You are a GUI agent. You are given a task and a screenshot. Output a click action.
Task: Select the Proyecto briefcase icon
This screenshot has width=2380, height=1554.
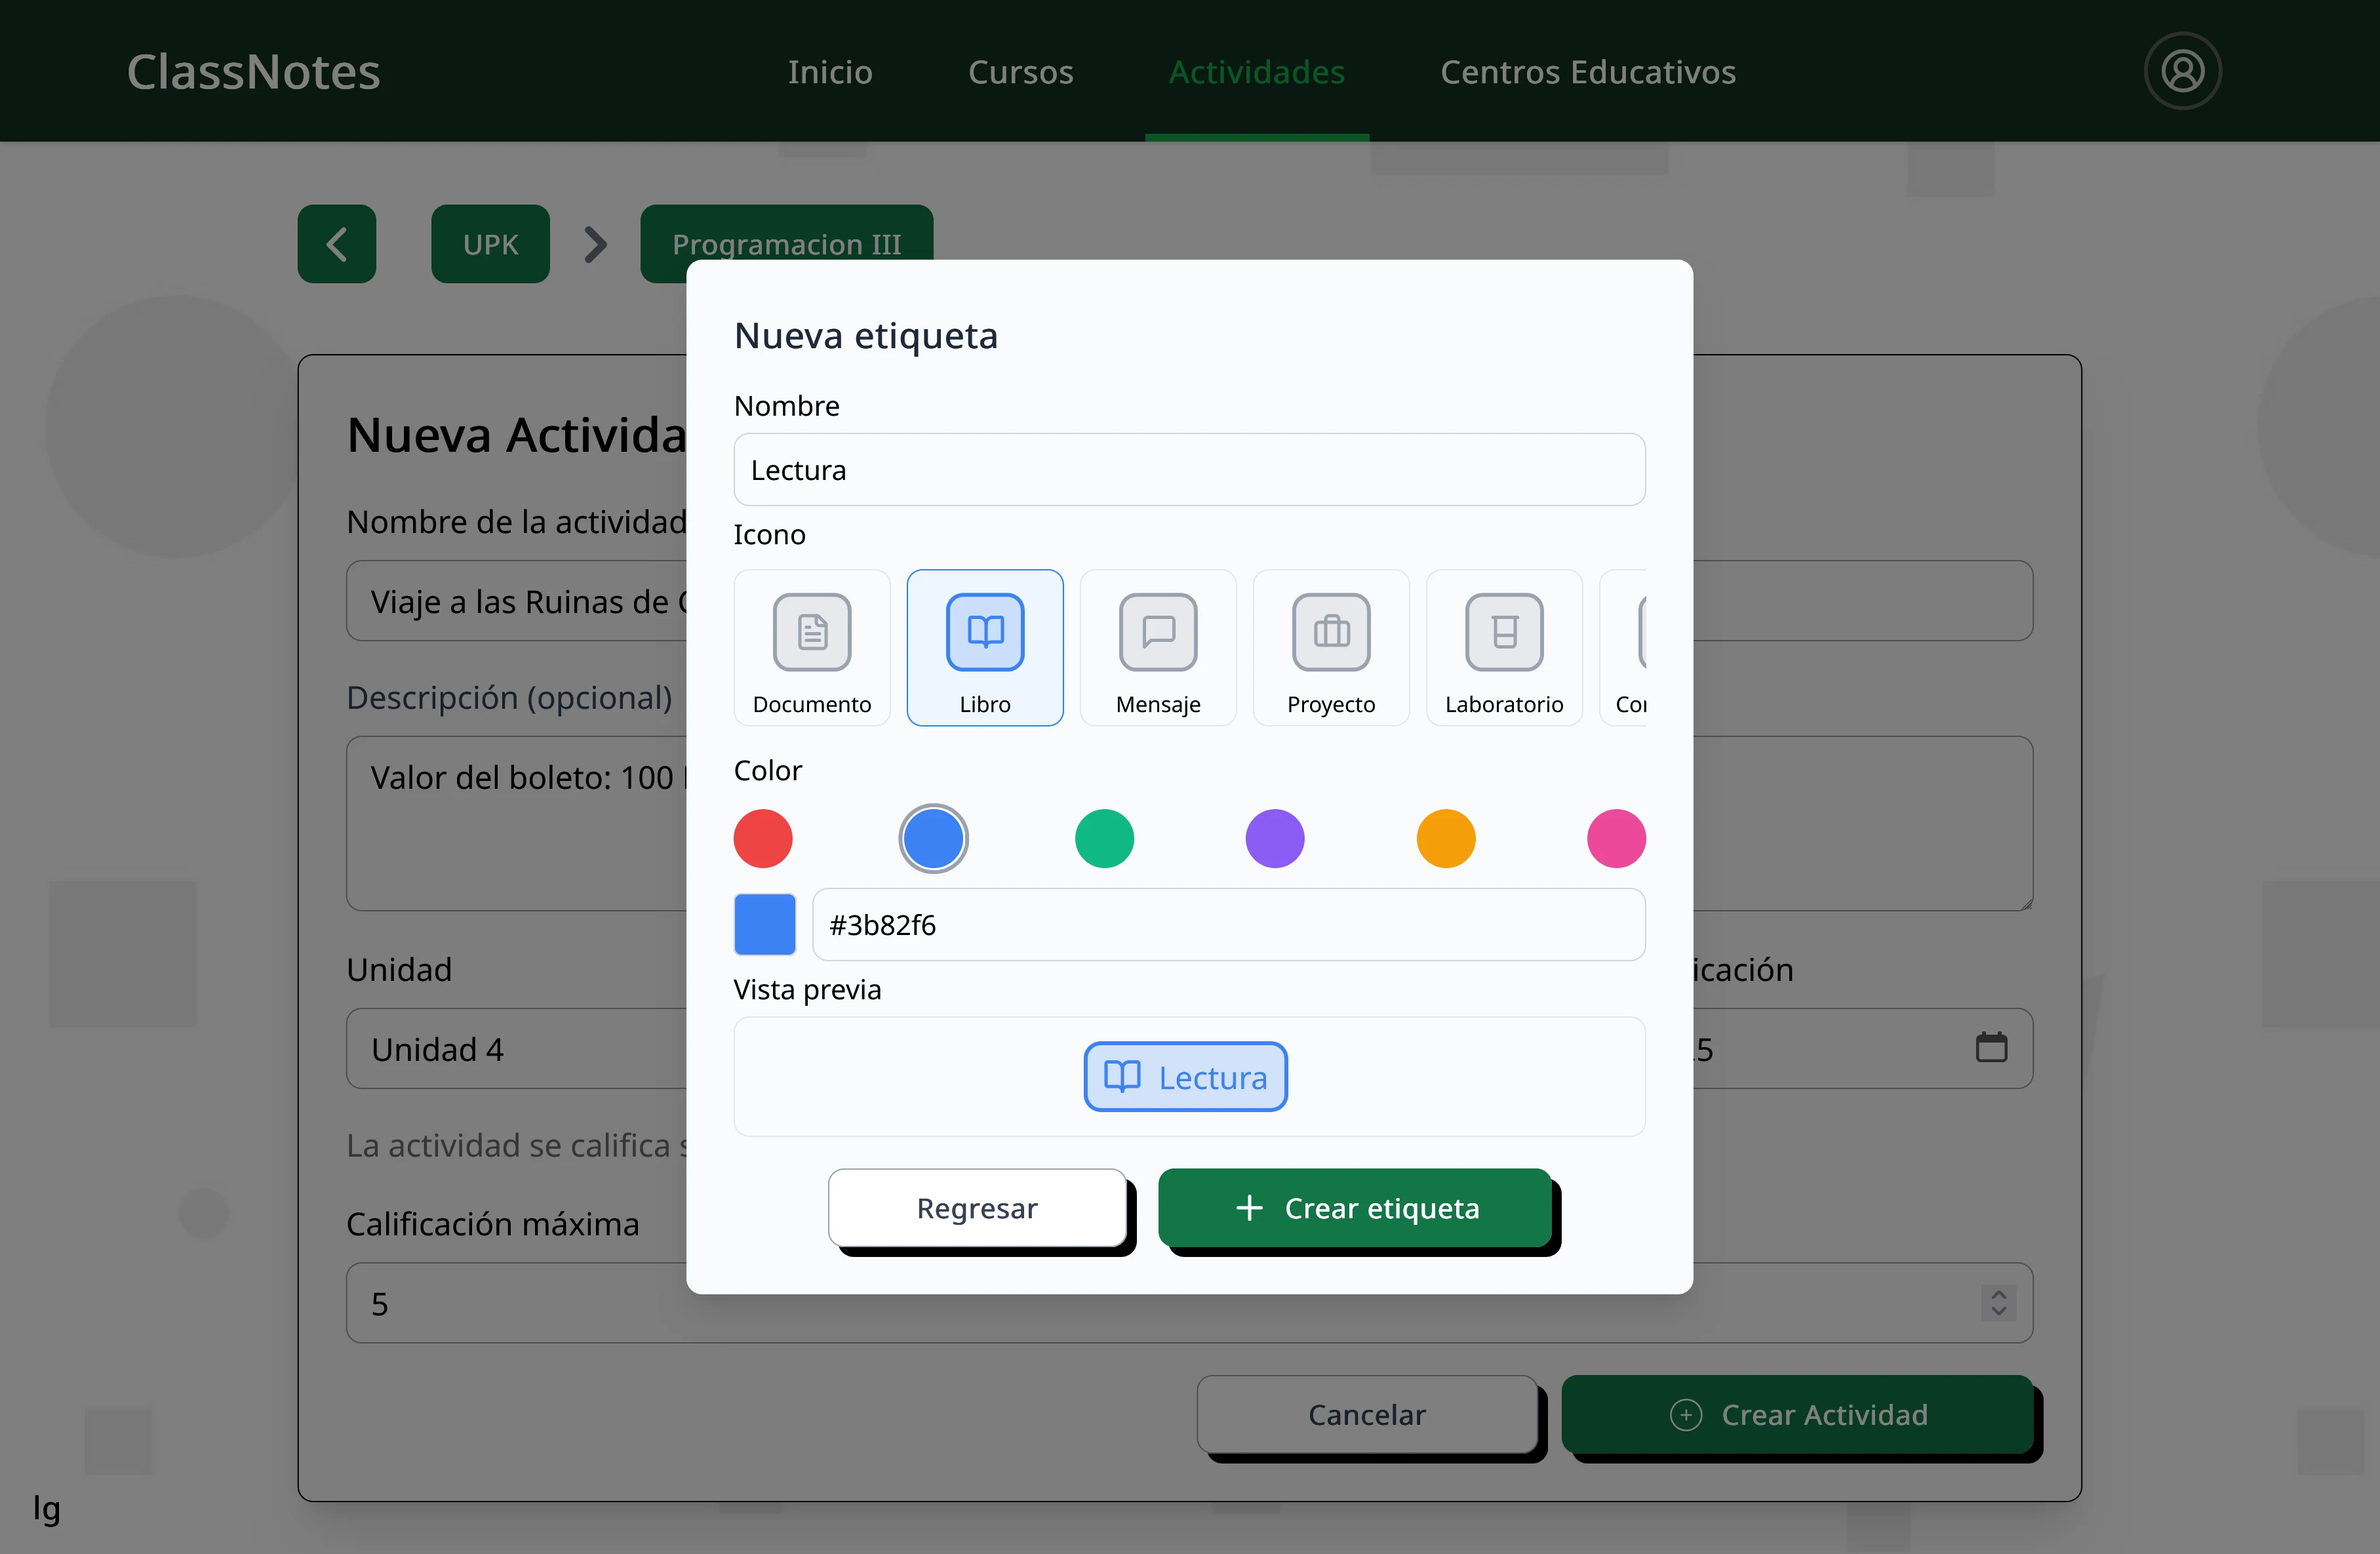[x=1330, y=647]
